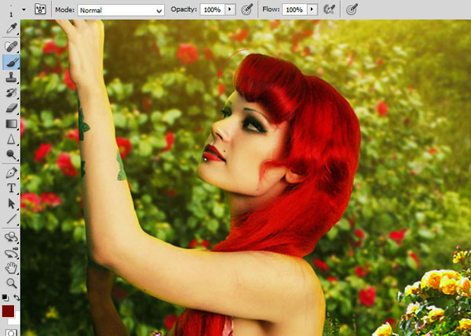
Task: Open the Flow slider arrow
Action: coord(312,9)
